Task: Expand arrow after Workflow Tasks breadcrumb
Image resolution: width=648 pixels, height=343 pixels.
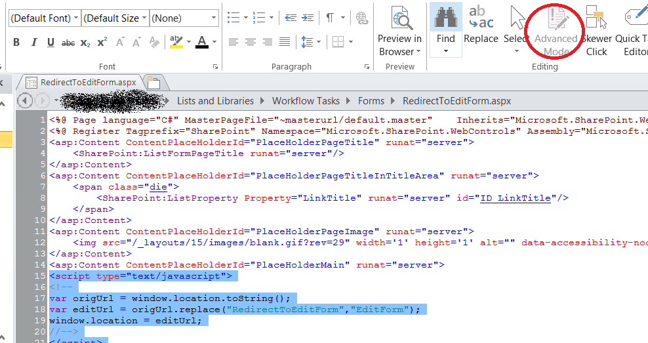Action: click(348, 101)
